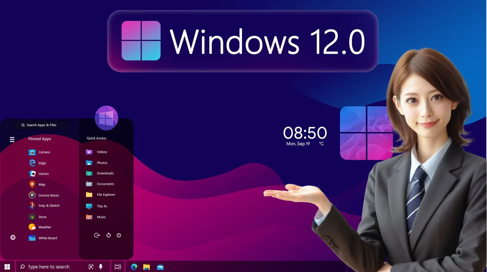Screen dimensions: 487x272
Task: Click the Mon, Sep 19 date
Action: 298,144
